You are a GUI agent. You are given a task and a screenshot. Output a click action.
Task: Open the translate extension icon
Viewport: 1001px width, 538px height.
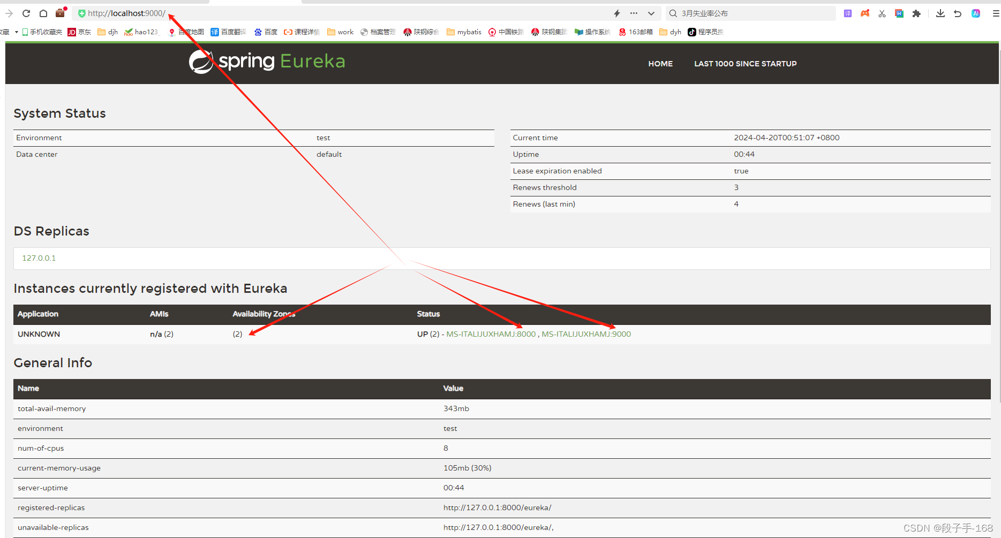click(x=848, y=13)
